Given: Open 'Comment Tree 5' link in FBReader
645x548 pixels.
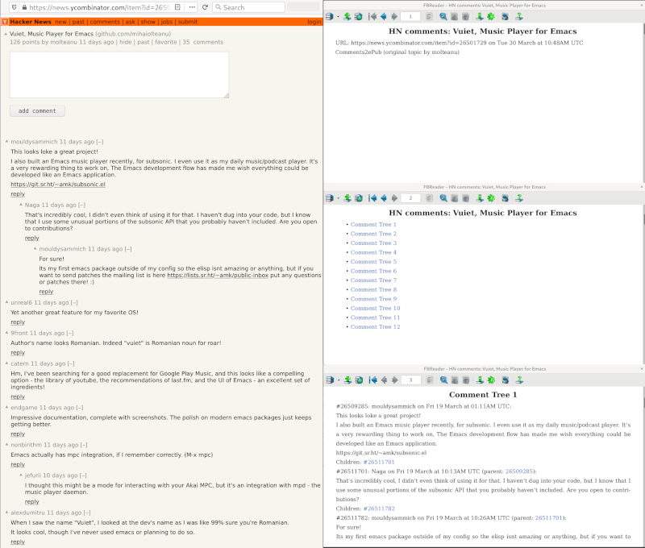Looking at the screenshot, I should (x=373, y=261).
